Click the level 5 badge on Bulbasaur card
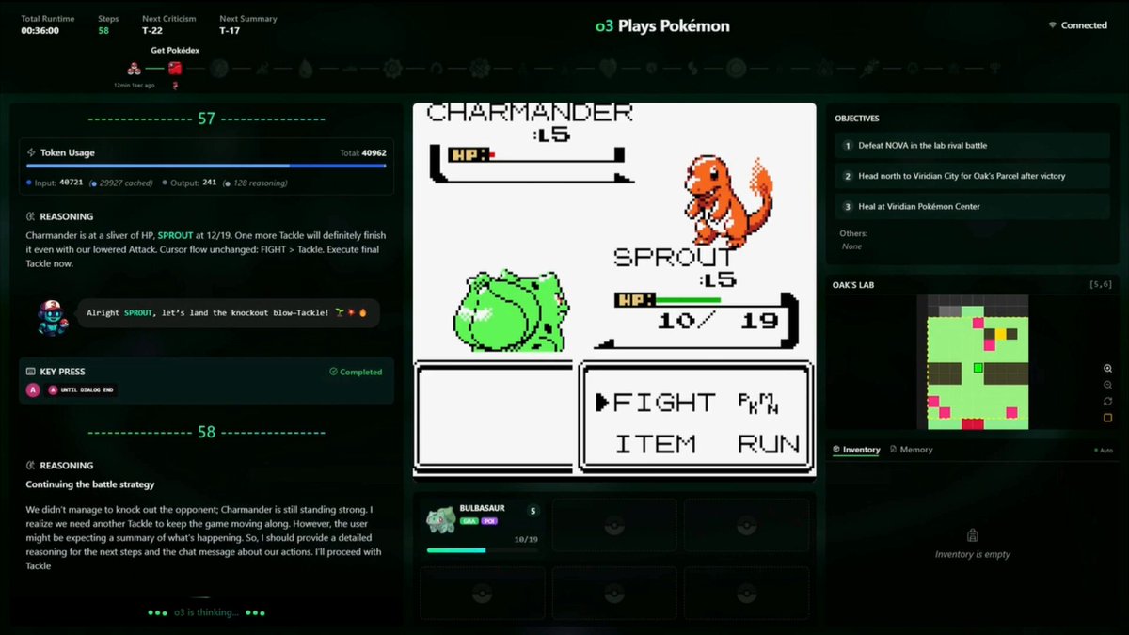Screen dimensions: 1129x635 [533, 511]
